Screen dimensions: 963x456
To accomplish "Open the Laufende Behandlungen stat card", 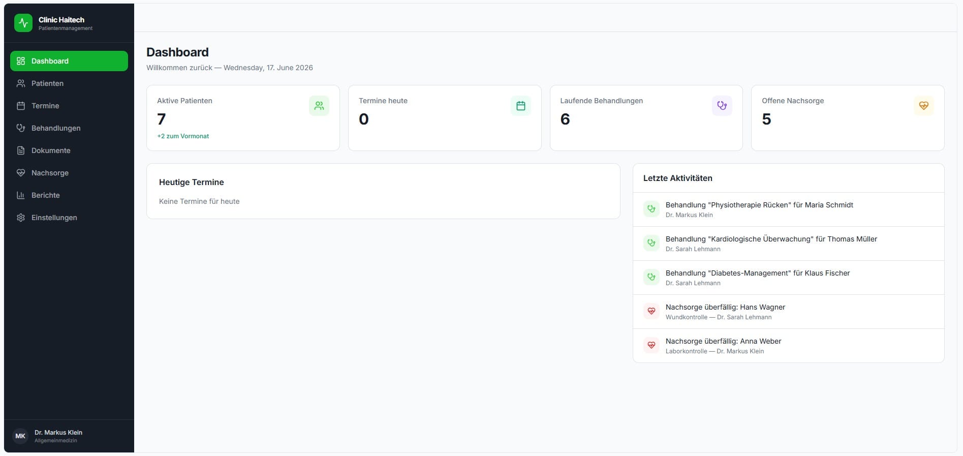I will (646, 118).
